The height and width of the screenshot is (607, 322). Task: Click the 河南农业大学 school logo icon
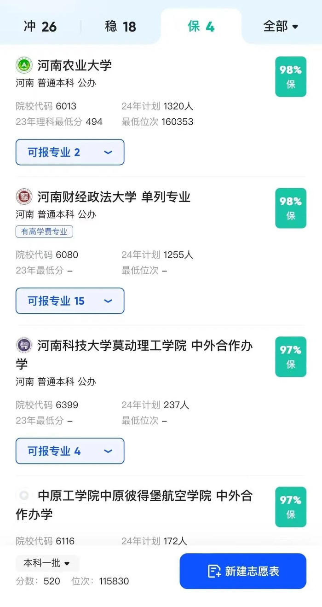click(24, 65)
